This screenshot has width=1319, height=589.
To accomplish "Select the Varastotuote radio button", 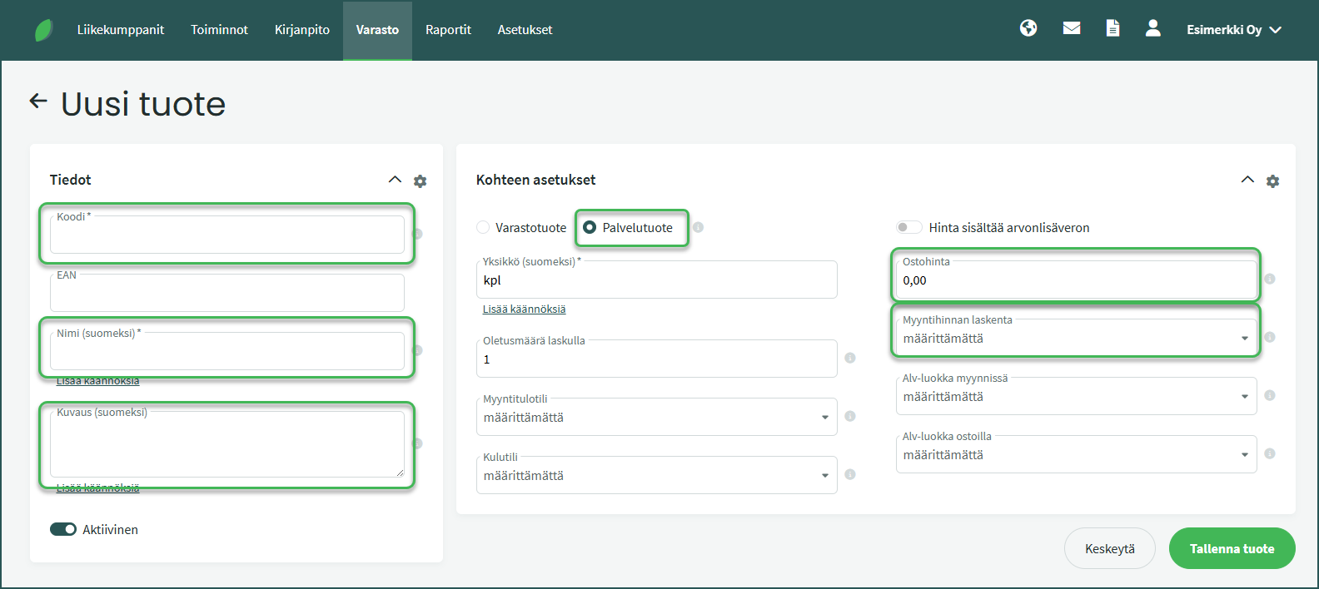I will (483, 227).
